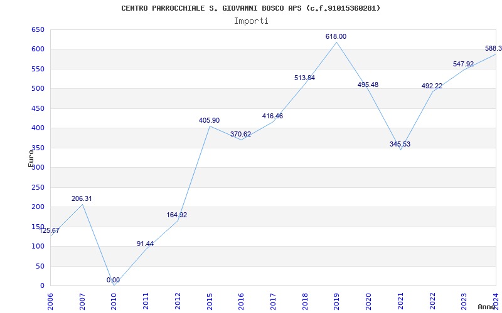The width and height of the screenshot is (502, 313).
Task: Select the 370.62 data label
Action: point(241,134)
